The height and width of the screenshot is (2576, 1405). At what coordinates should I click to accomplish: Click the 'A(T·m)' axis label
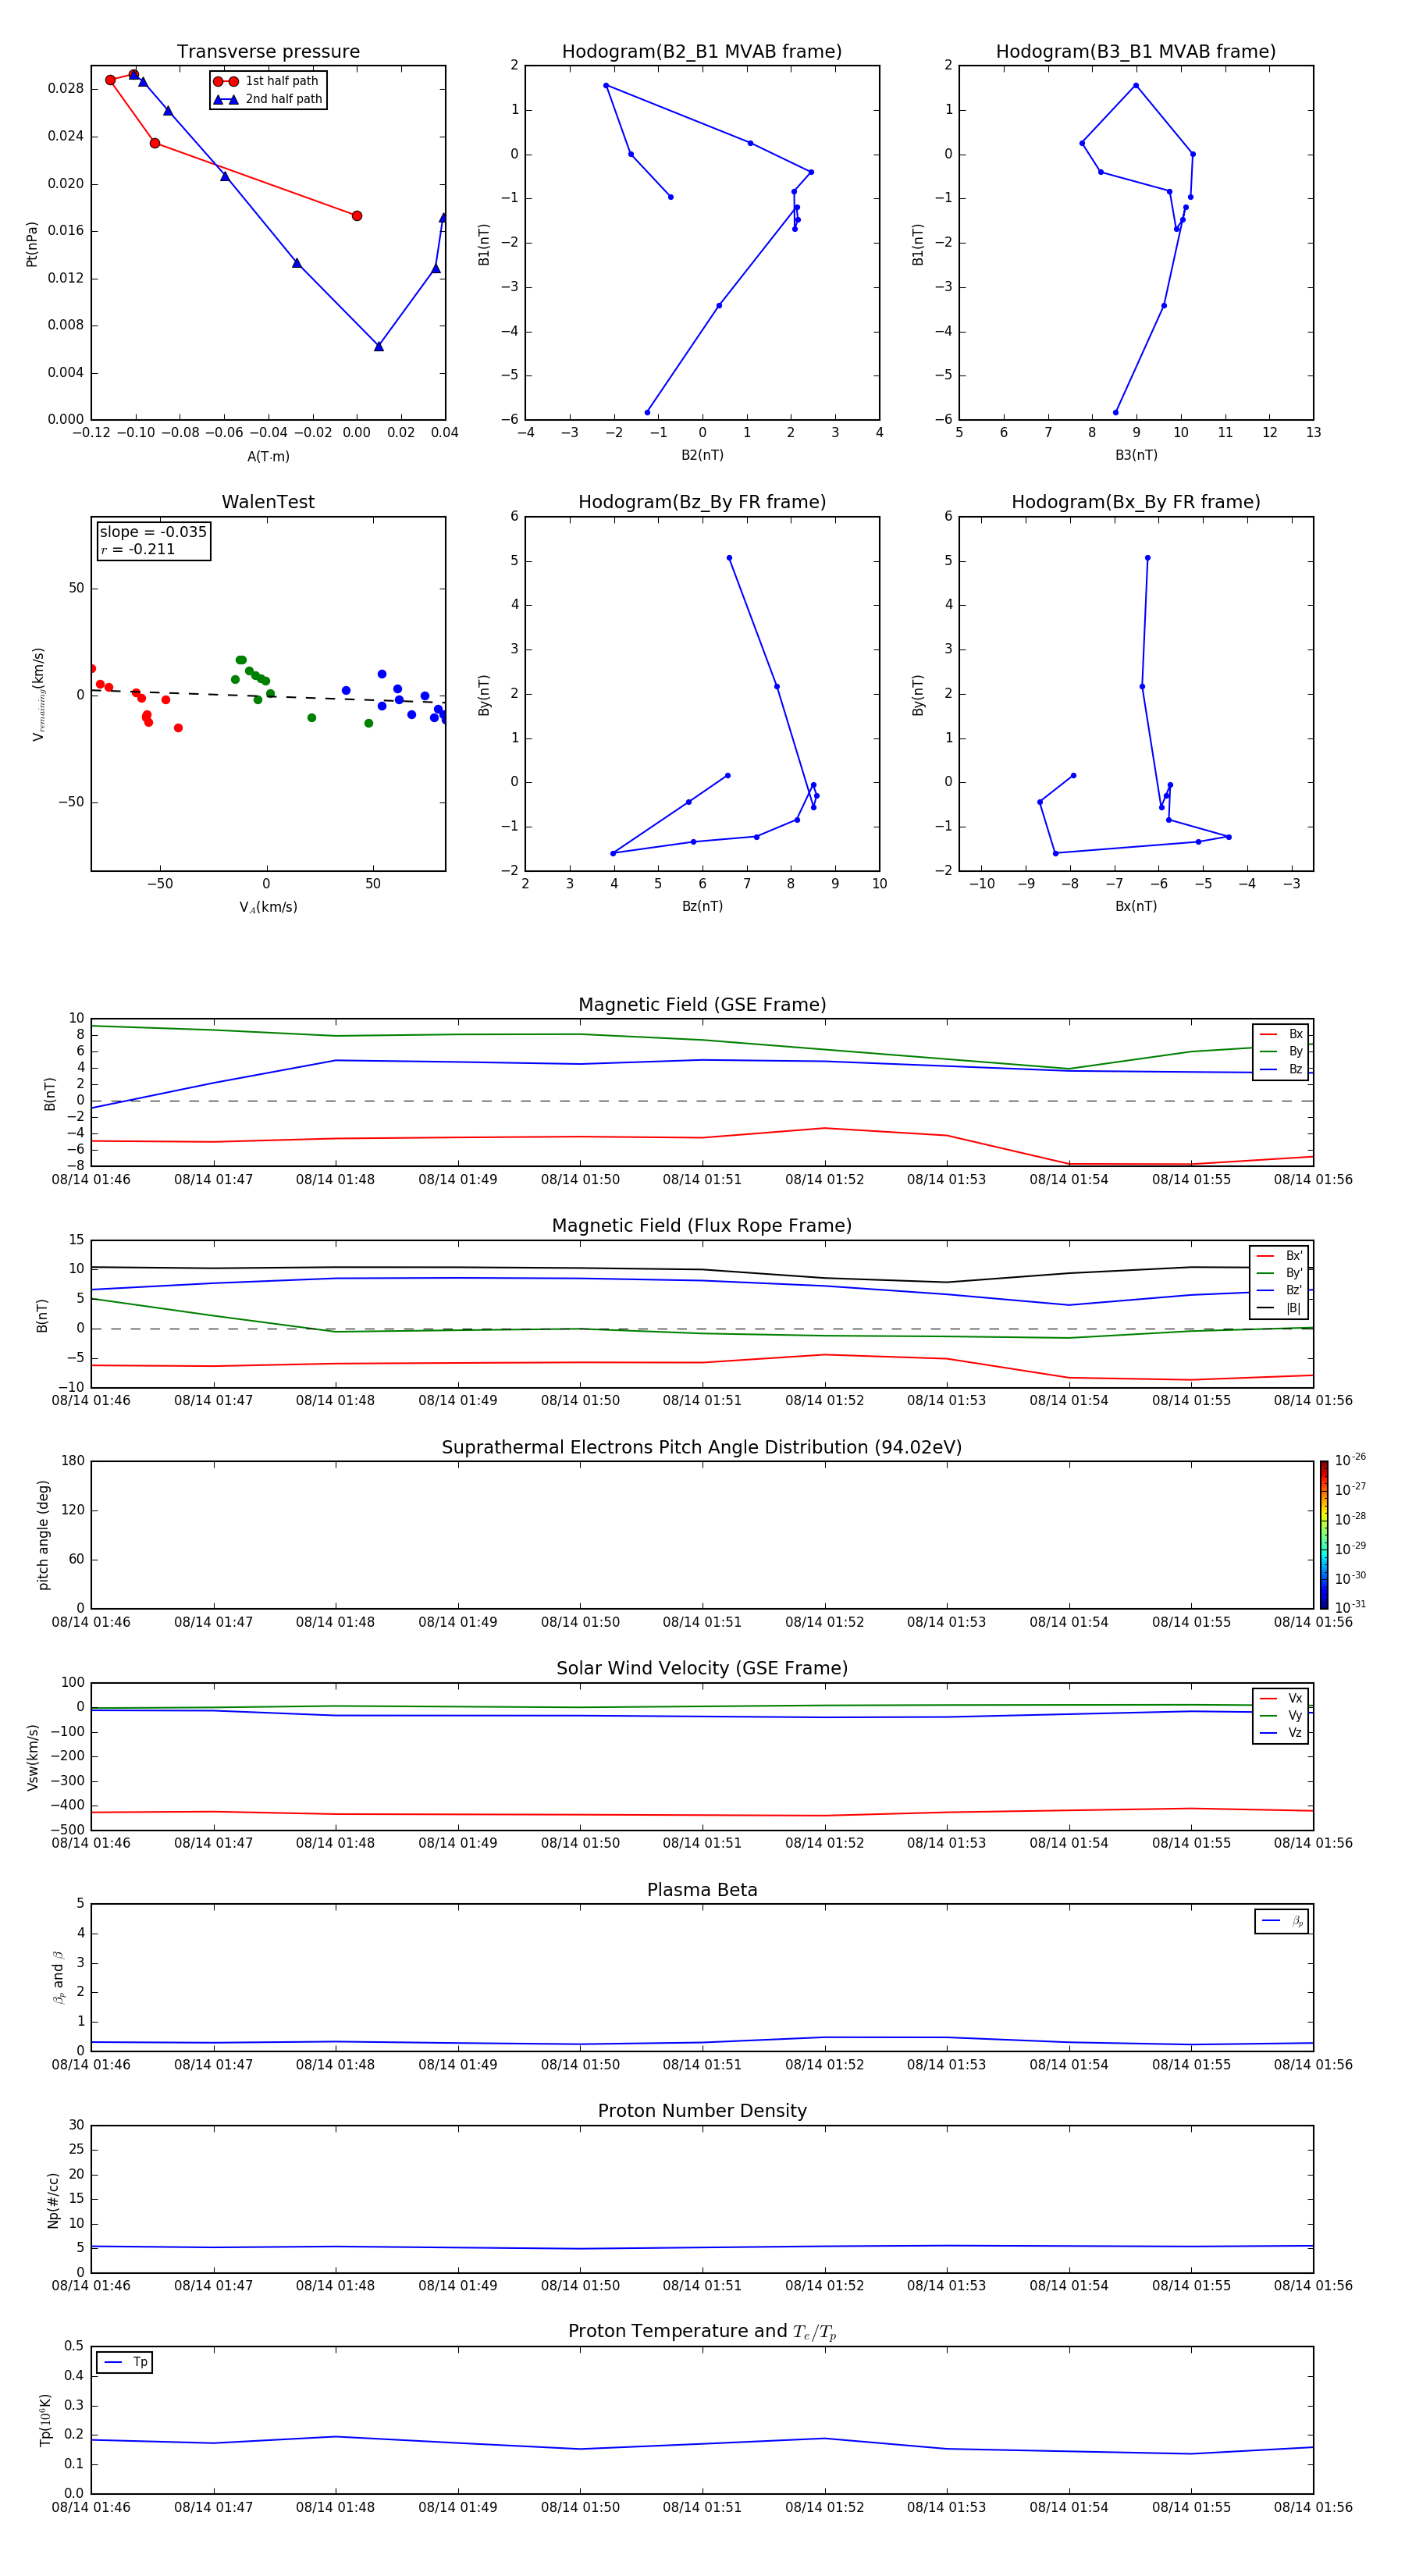click(x=268, y=456)
